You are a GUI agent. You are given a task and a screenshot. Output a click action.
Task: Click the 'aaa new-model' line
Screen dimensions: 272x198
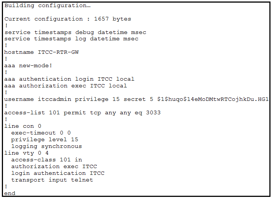pyautogui.click(x=28, y=65)
